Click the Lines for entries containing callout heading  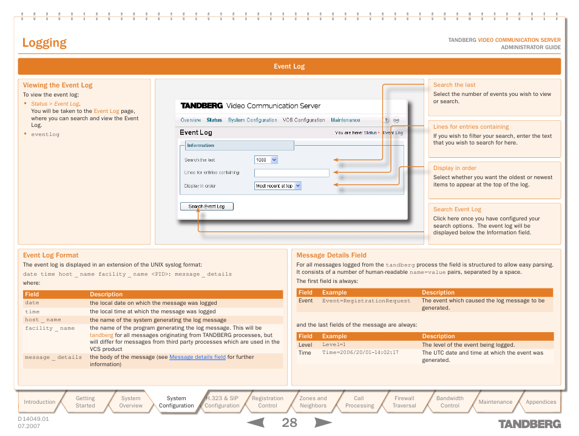click(x=471, y=127)
